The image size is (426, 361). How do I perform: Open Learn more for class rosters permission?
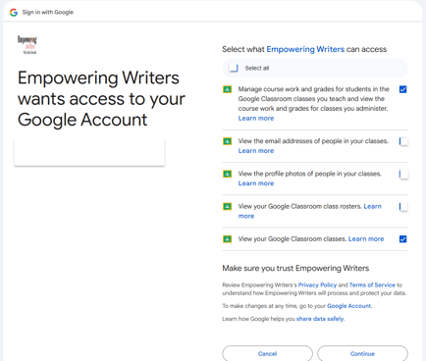pos(372,206)
